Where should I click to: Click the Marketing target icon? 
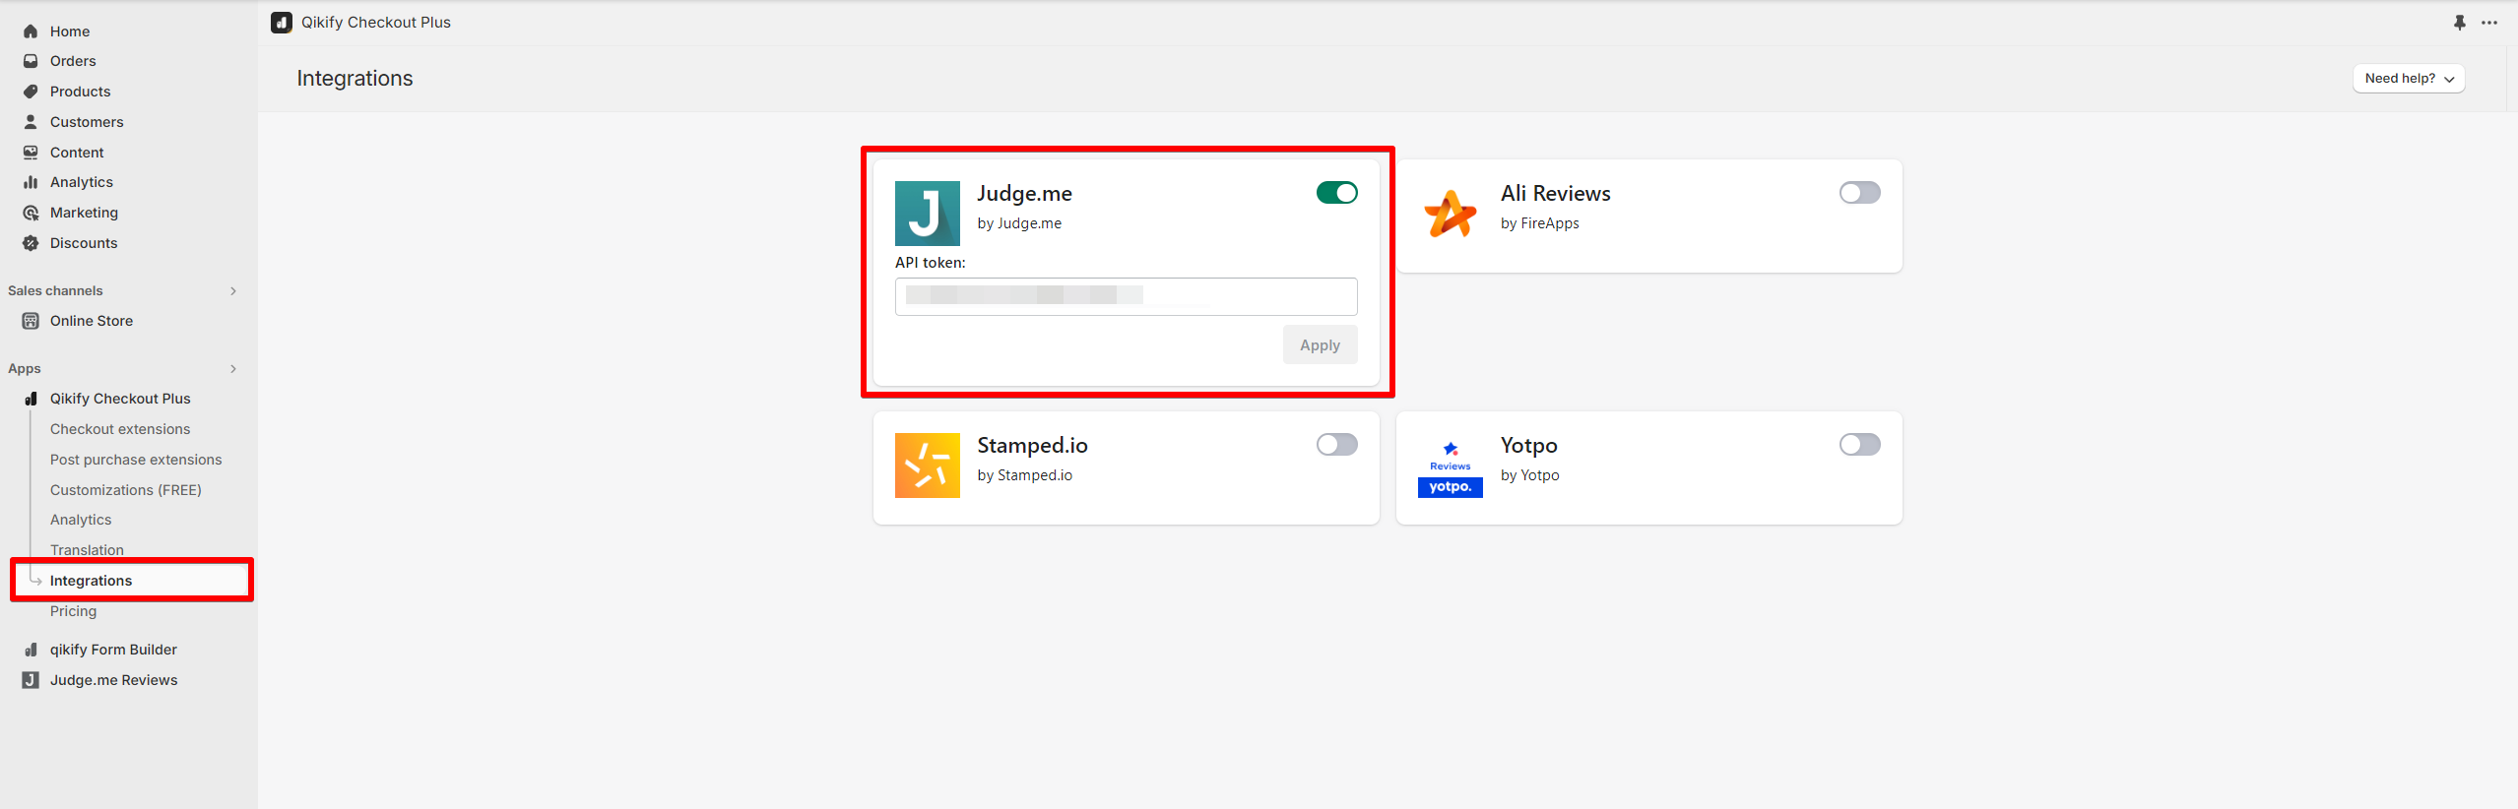31,213
